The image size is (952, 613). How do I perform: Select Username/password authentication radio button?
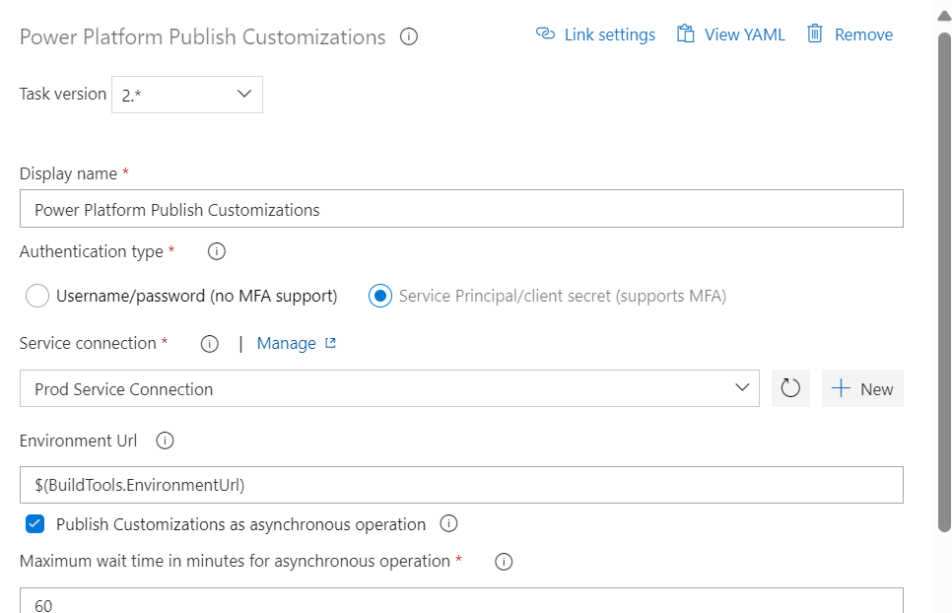[37, 297]
